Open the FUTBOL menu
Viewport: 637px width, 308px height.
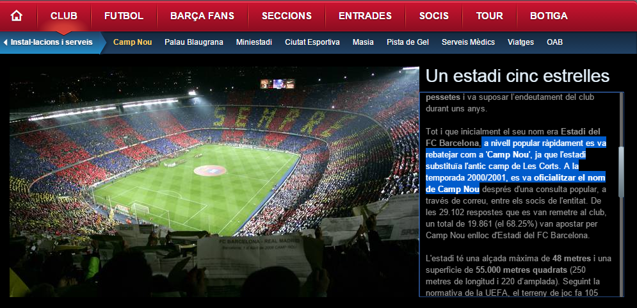click(124, 16)
